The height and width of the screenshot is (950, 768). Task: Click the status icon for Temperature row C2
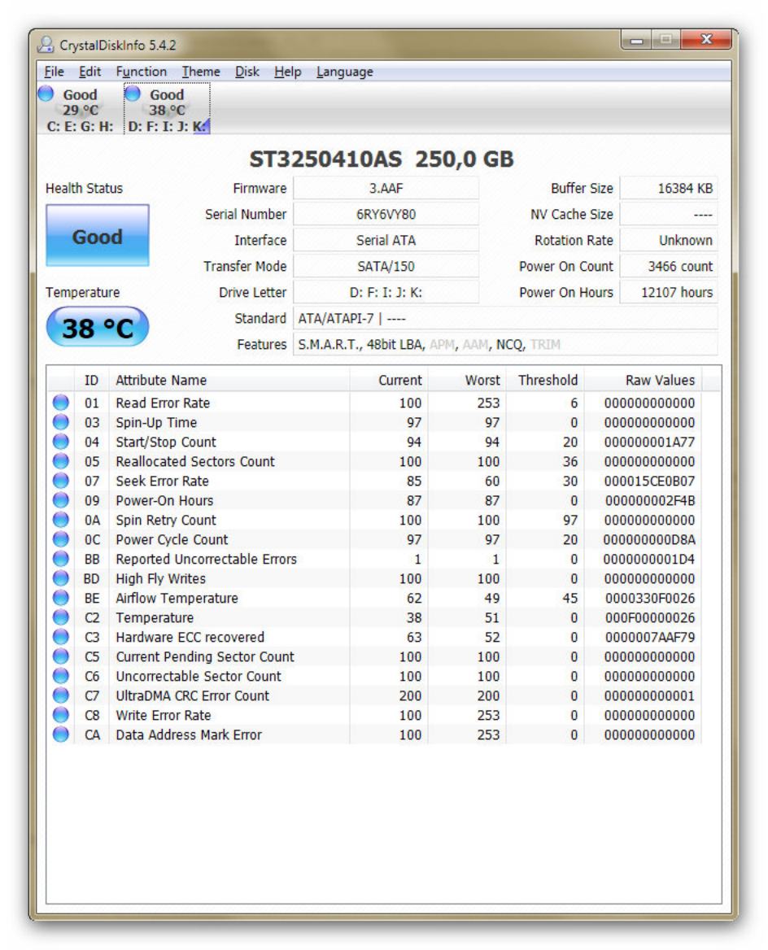[x=61, y=617]
